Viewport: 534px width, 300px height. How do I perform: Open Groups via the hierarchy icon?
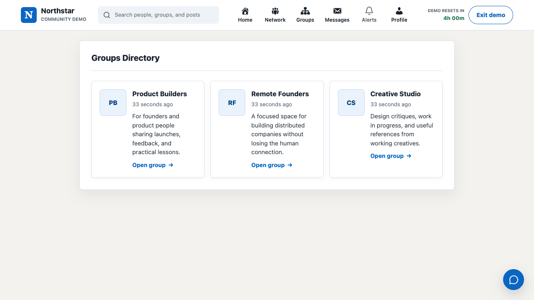tap(305, 11)
